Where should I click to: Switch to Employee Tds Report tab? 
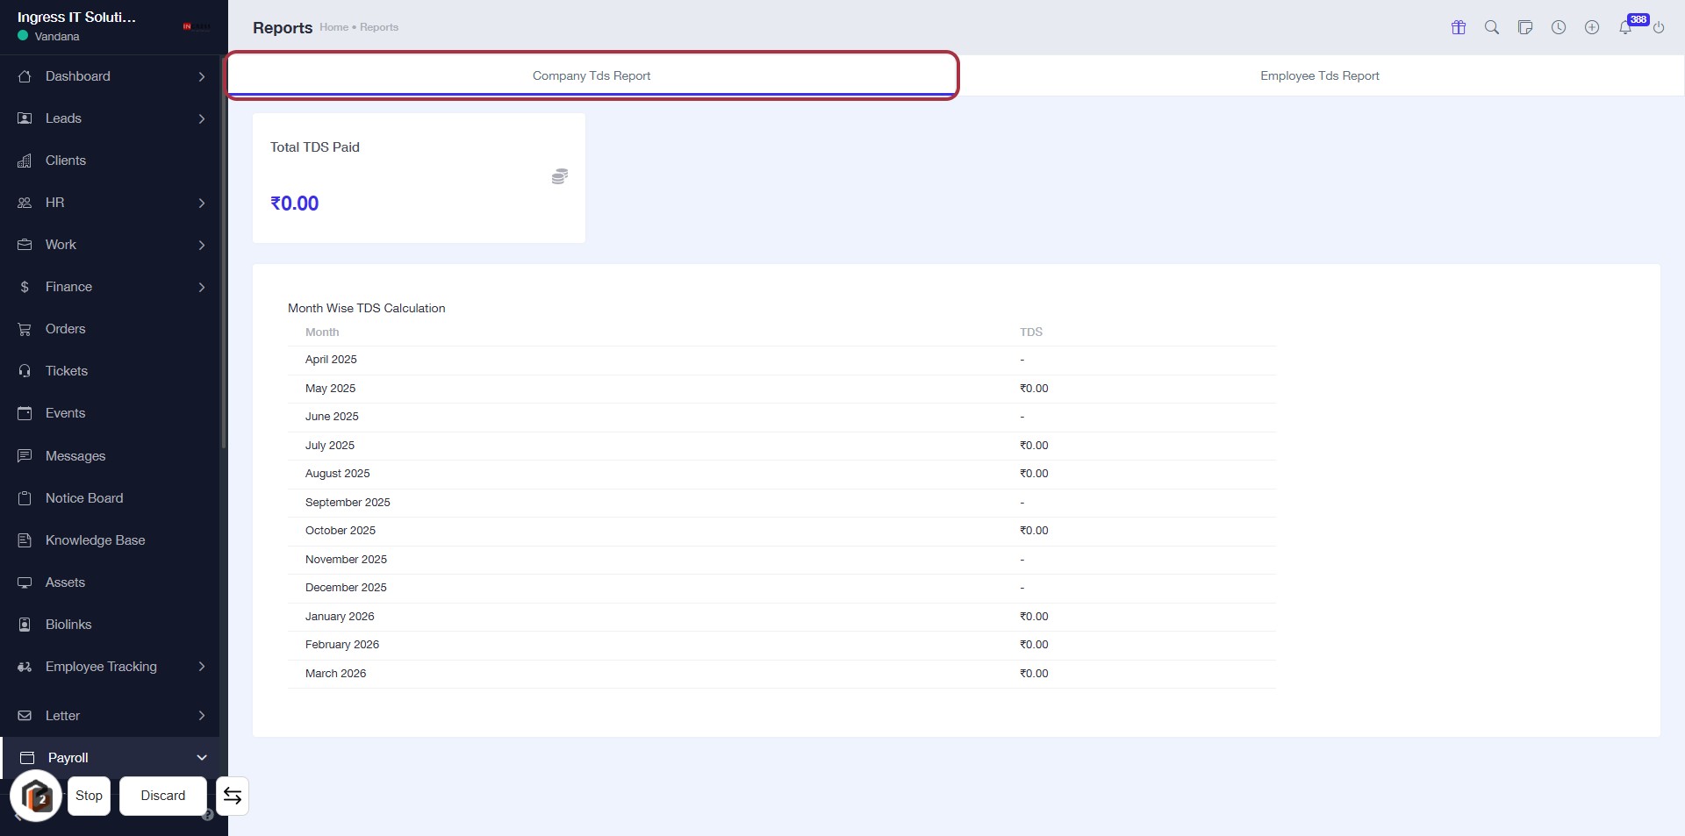[1319, 75]
